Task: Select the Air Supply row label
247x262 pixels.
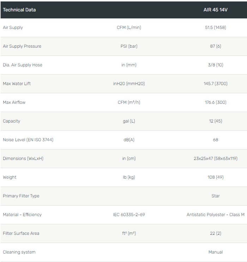Action: click(x=13, y=28)
